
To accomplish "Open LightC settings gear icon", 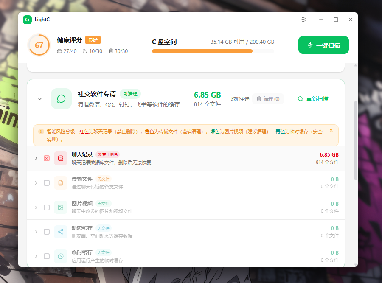I will click(x=303, y=20).
